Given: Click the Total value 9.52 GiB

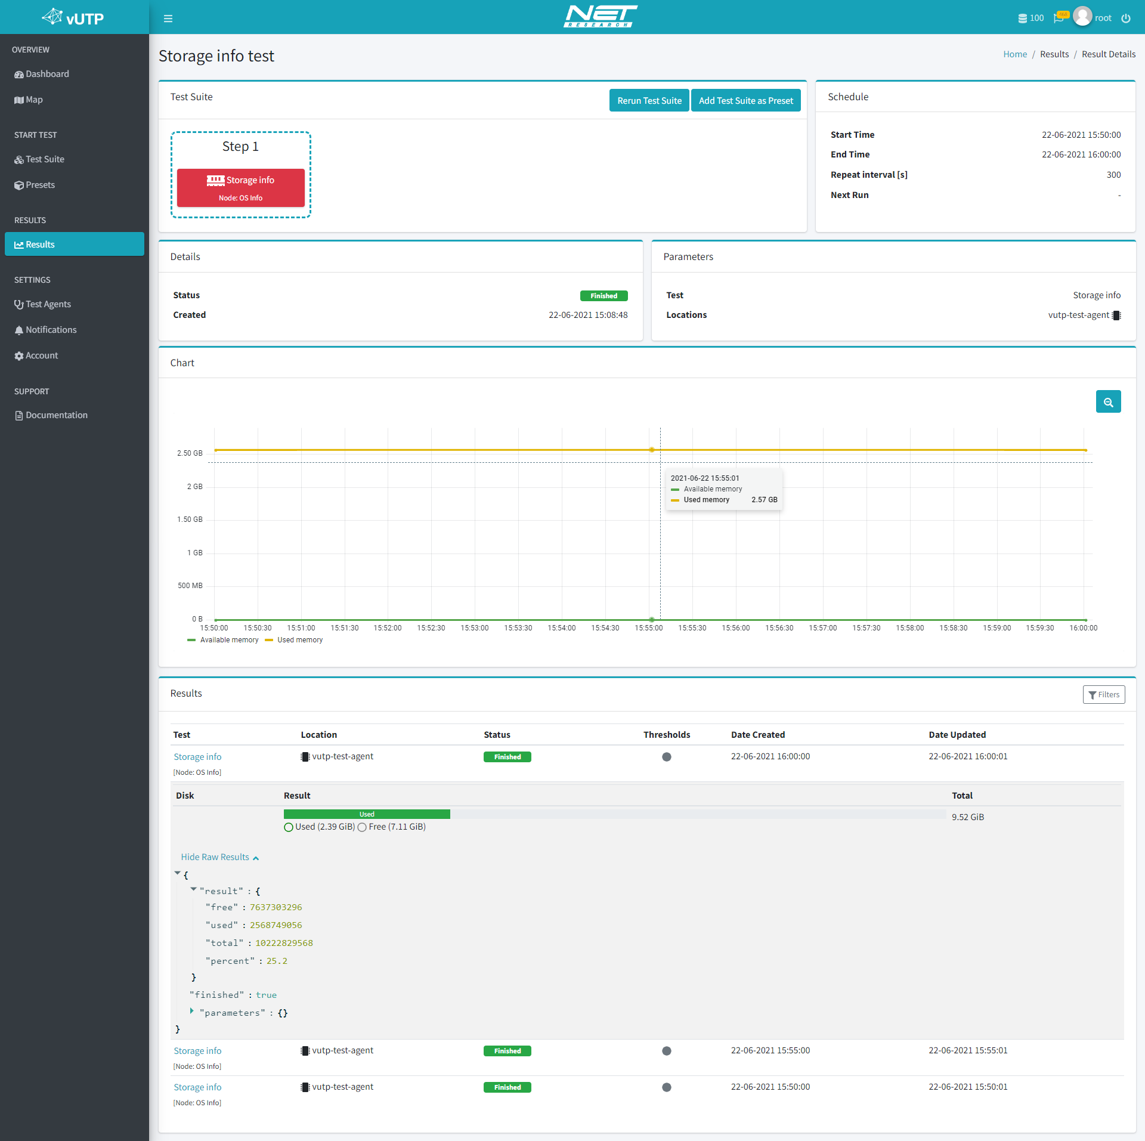Looking at the screenshot, I should pyautogui.click(x=968, y=817).
